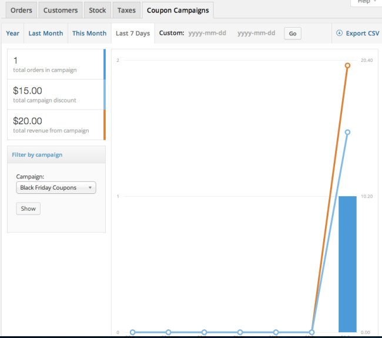
Task: Open the Campaign dropdown list
Action: [56, 188]
